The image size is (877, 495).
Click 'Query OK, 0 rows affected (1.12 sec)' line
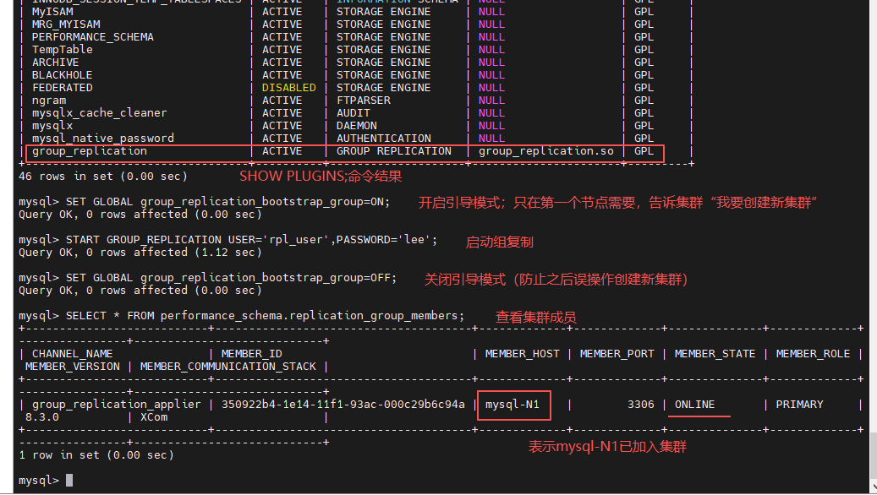point(140,253)
